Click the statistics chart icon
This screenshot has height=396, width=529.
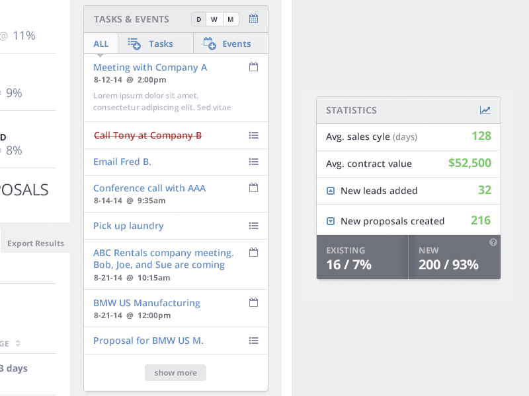pyautogui.click(x=485, y=110)
